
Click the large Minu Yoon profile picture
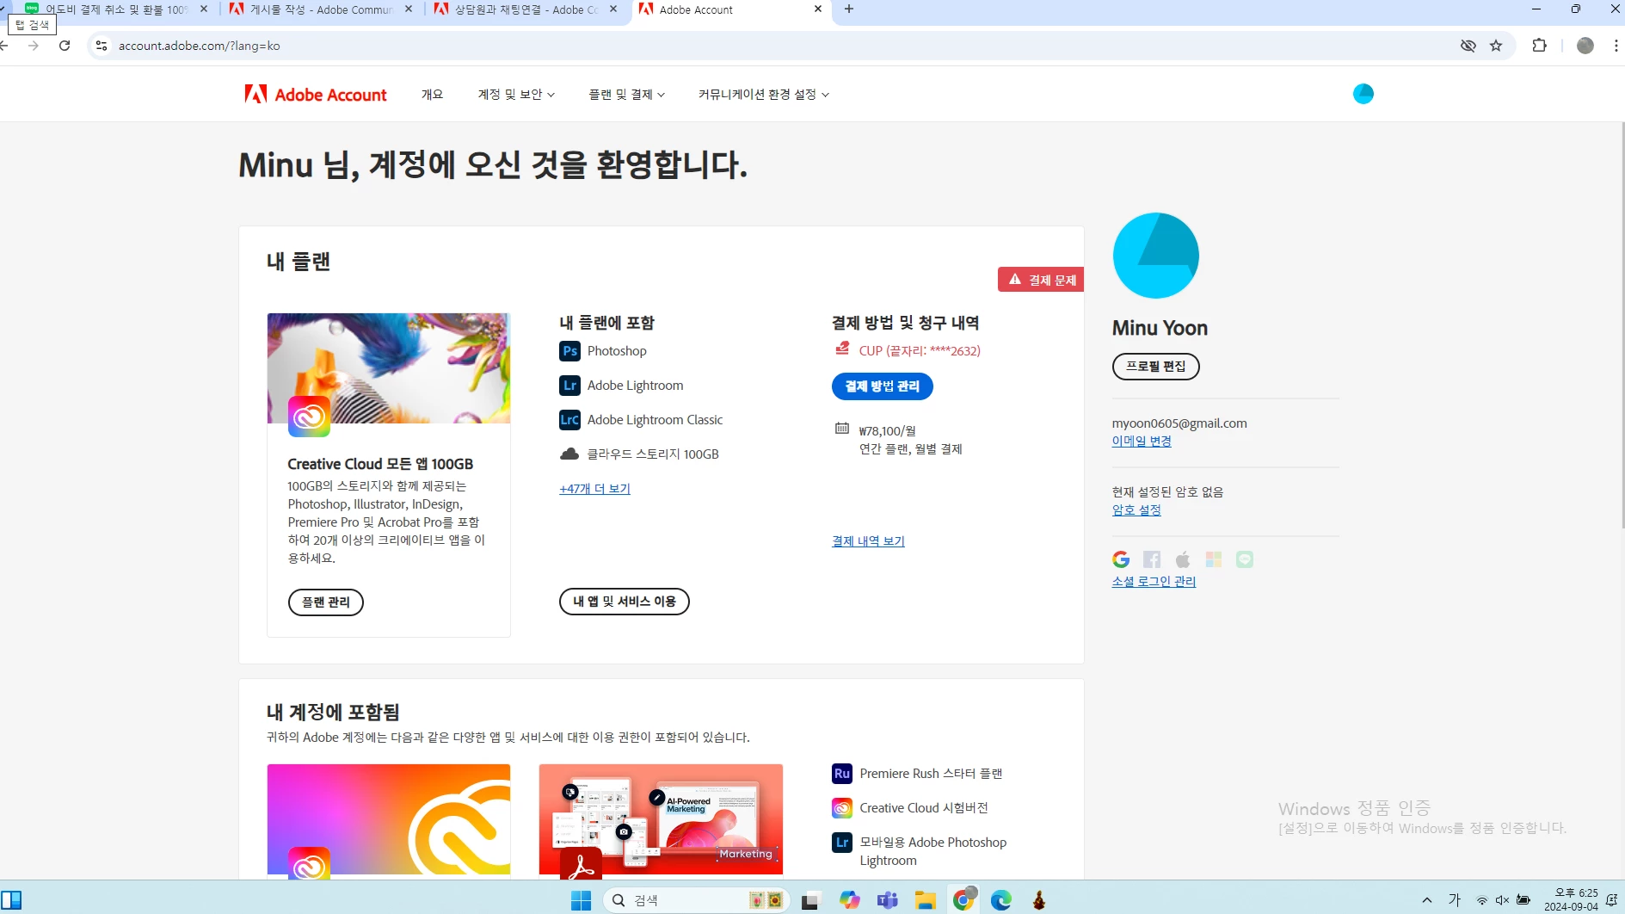pos(1155,256)
